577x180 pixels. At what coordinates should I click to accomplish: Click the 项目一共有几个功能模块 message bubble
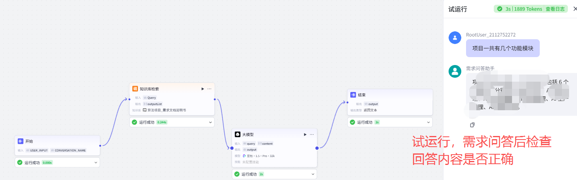(x=502, y=48)
